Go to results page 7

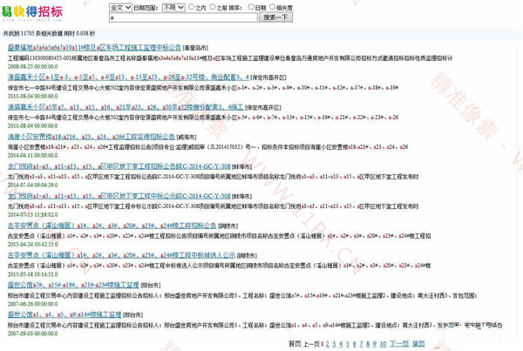coord(361,344)
